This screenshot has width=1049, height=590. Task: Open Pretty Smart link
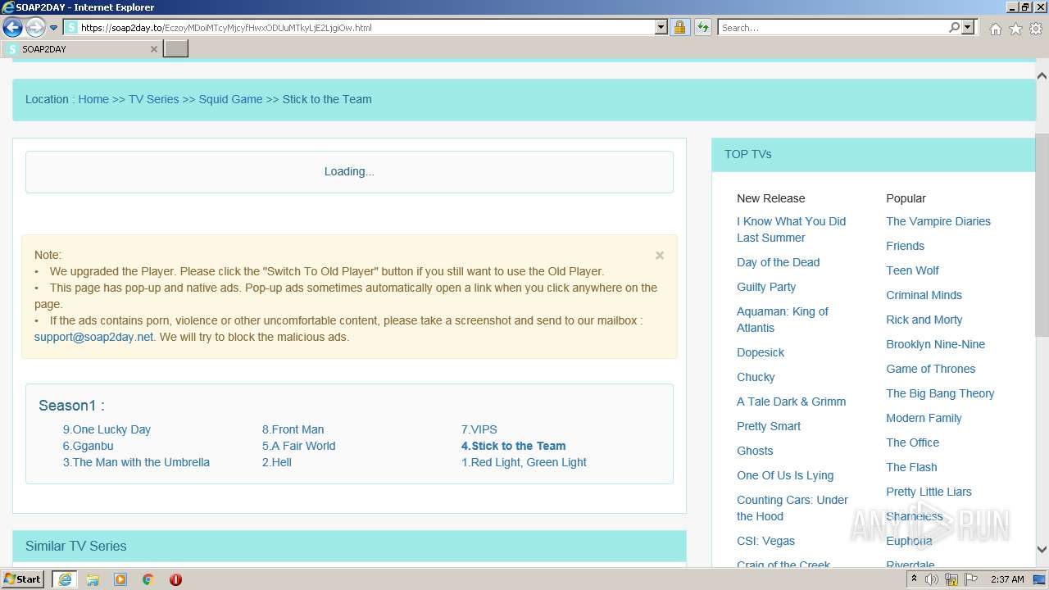(x=769, y=426)
